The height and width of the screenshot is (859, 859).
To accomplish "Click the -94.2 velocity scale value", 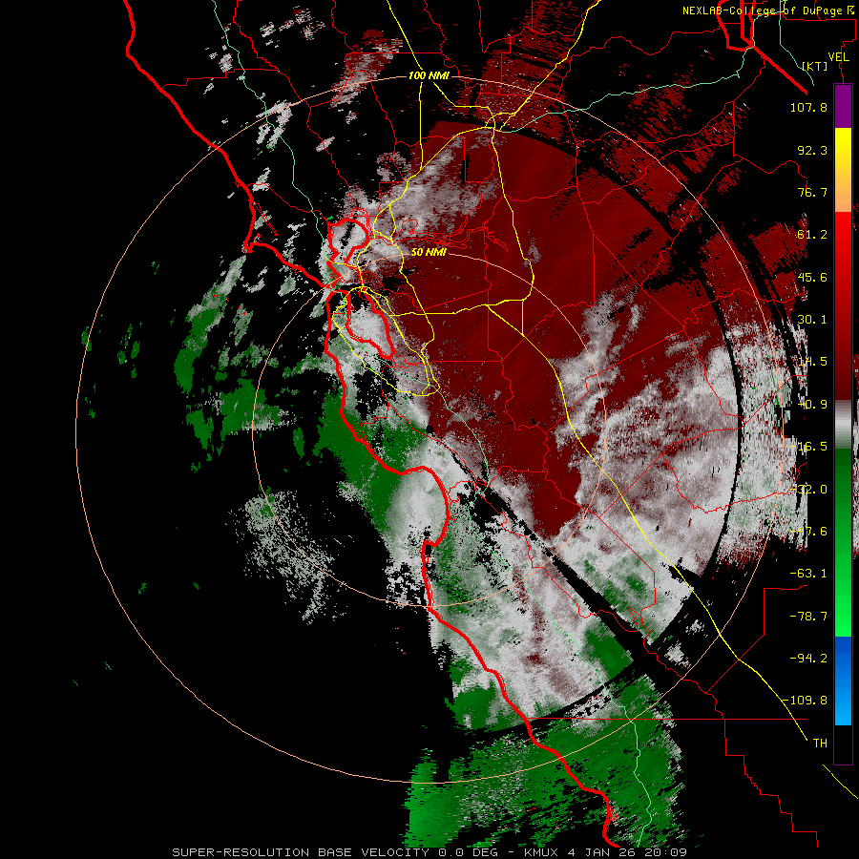I will [x=808, y=659].
